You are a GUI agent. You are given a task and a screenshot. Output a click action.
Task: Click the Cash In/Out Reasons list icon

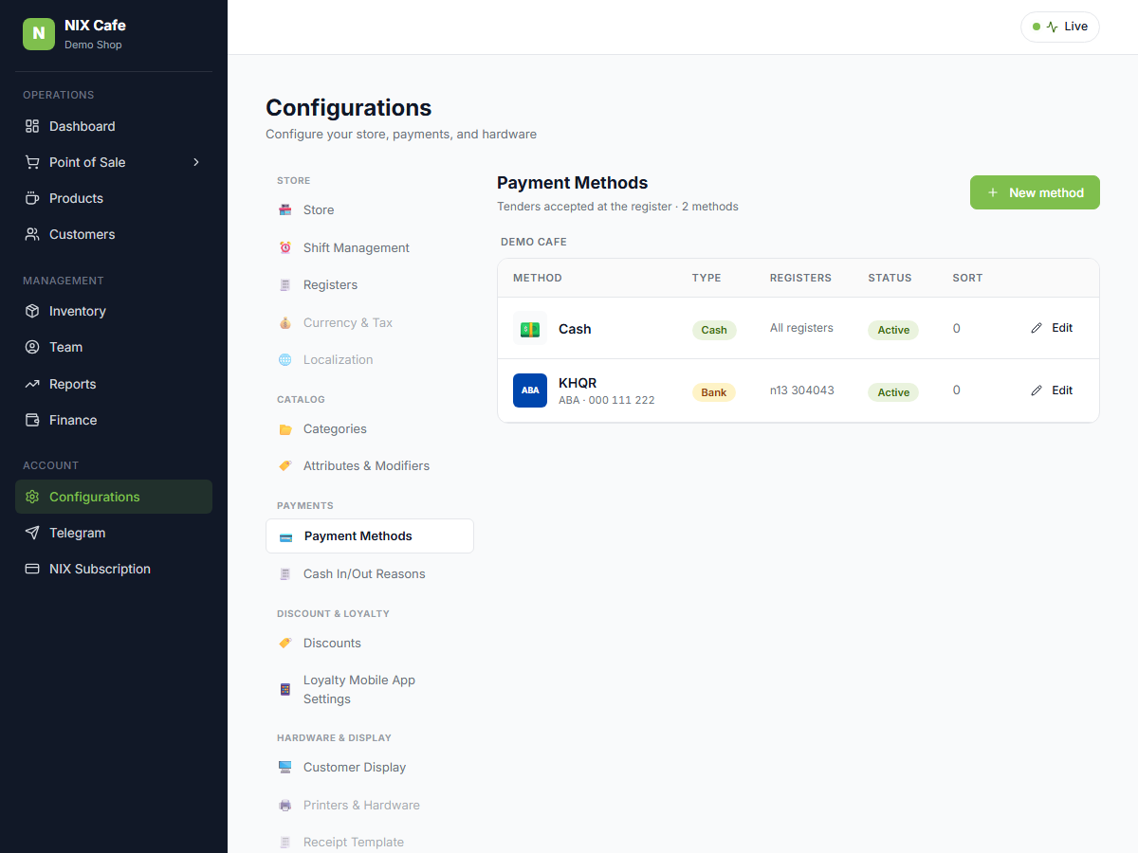tap(285, 573)
